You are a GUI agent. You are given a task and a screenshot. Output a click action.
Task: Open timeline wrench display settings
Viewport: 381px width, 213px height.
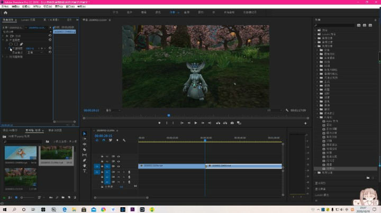click(124, 140)
